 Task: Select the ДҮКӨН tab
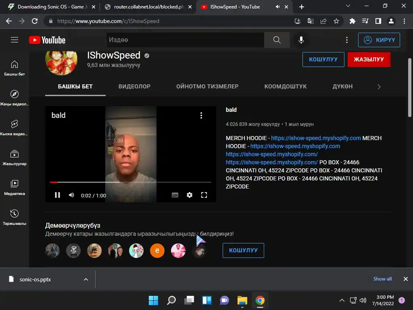pyautogui.click(x=342, y=86)
